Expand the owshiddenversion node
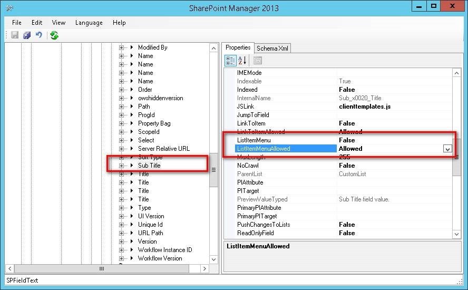The image size is (468, 290). coord(121,98)
